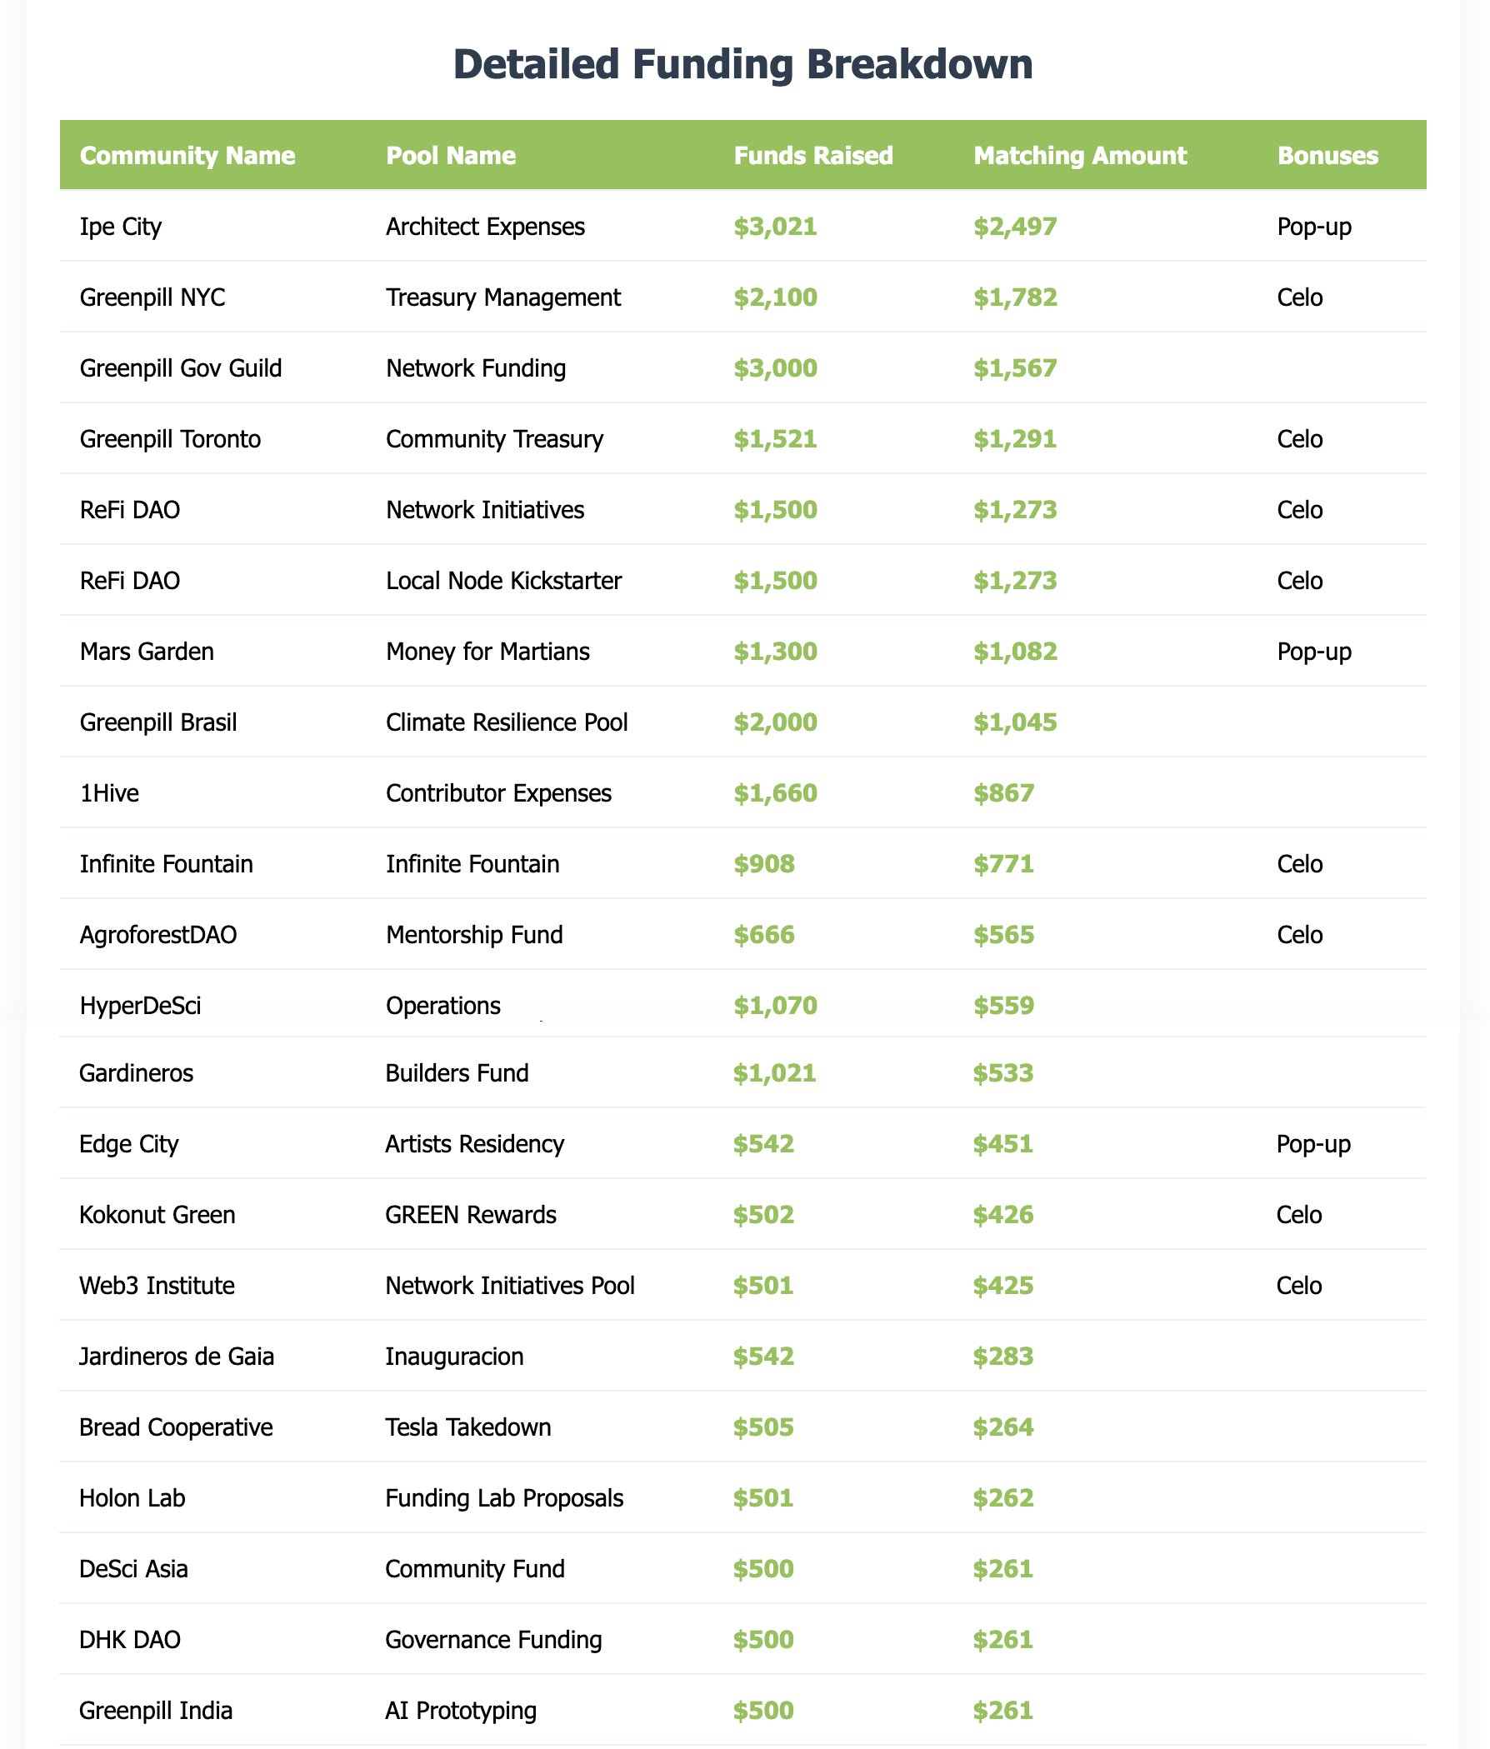
Task: Sort by the Funds Raised column header
Action: click(x=813, y=155)
